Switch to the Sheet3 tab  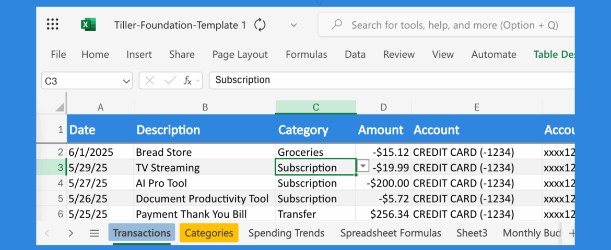coord(472,233)
